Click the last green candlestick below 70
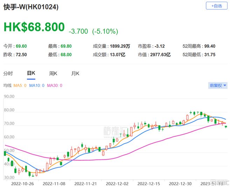 (x=226, y=127)
